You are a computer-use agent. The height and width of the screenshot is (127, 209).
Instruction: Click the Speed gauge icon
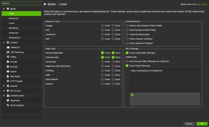[x=8, y=71]
